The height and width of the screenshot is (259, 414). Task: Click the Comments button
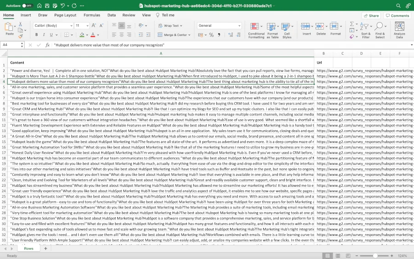(397, 16)
